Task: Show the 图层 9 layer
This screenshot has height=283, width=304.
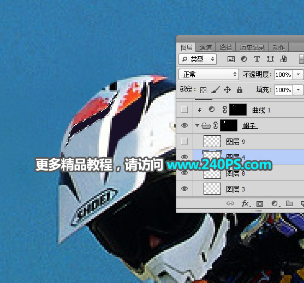Action: point(184,141)
